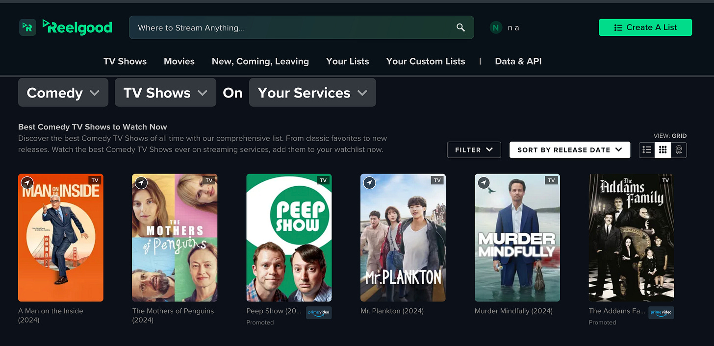Image resolution: width=714 pixels, height=346 pixels.
Task: Click 'Promoted' label under Peep Show
Action: [x=260, y=322]
